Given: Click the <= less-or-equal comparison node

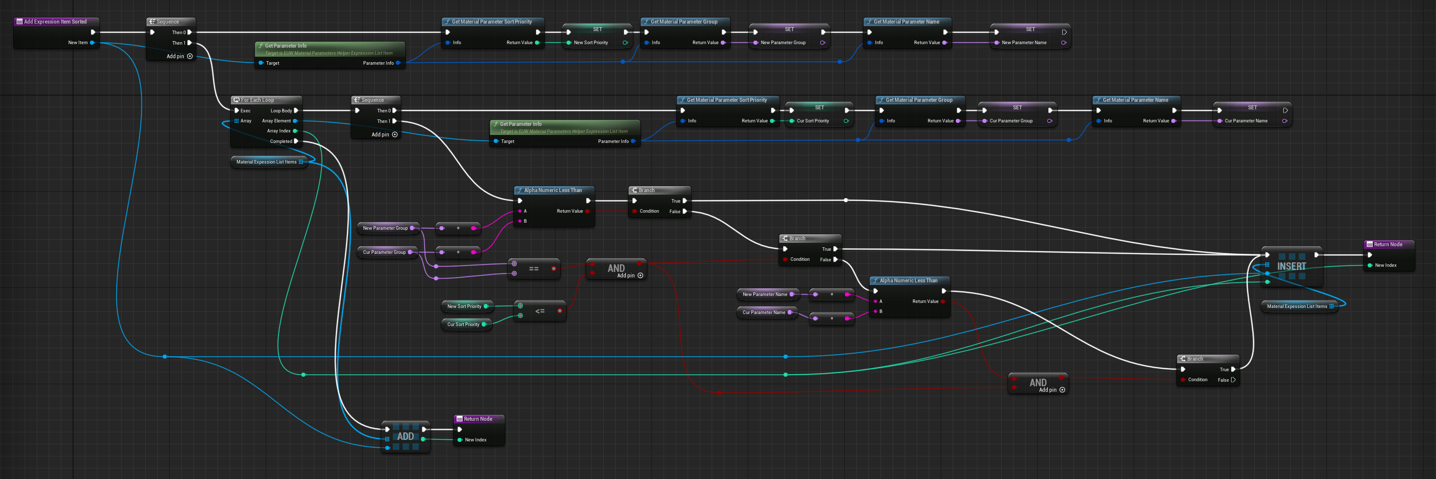Looking at the screenshot, I should point(539,311).
